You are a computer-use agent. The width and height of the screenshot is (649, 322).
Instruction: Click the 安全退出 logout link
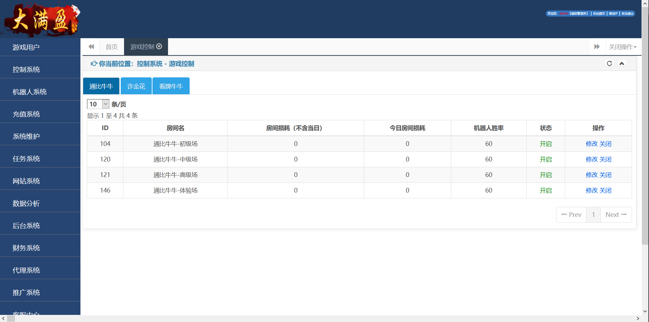click(627, 14)
